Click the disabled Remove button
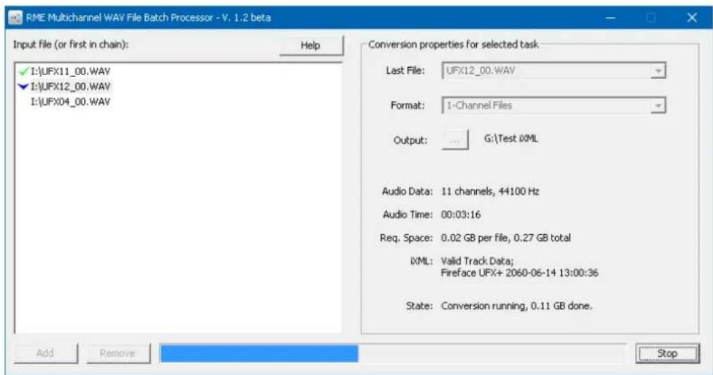Screen dimensions: 713x375 pos(118,353)
